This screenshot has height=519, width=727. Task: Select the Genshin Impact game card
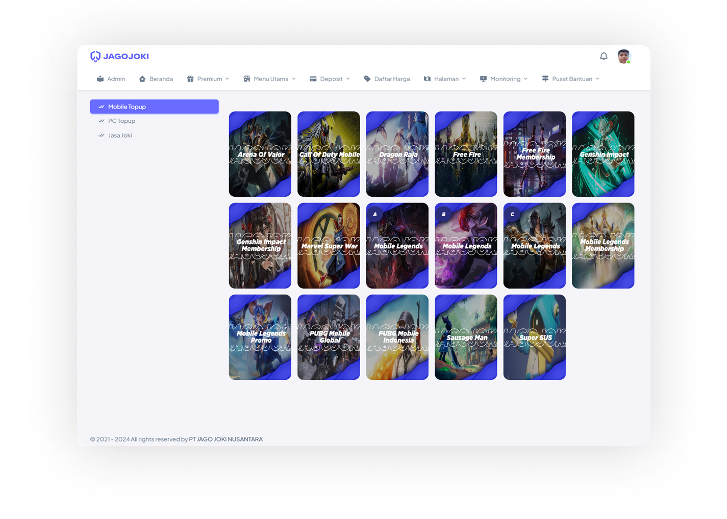point(603,154)
